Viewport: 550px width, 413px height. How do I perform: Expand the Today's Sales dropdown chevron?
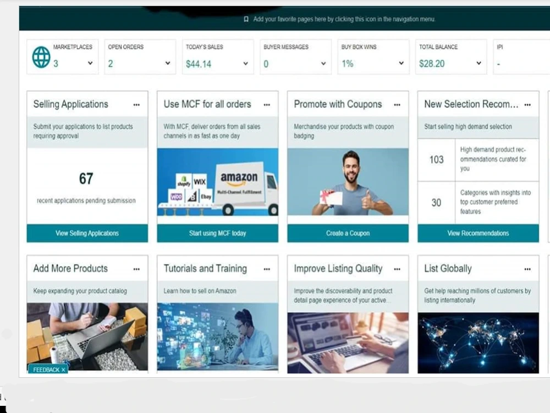(x=245, y=63)
